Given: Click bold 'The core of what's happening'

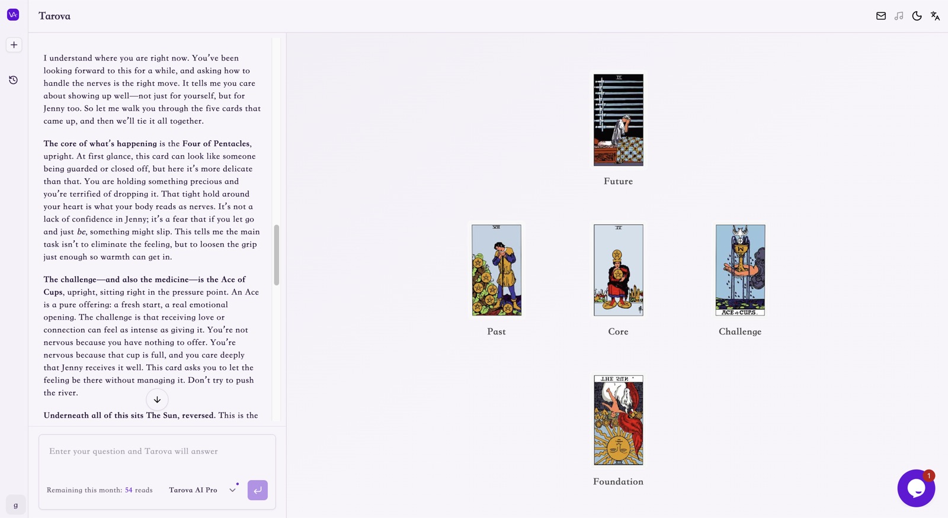Looking at the screenshot, I should click(100, 144).
